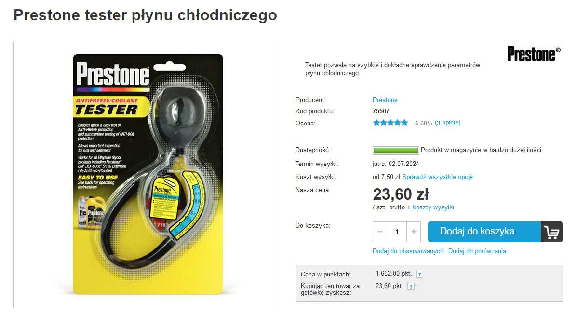
Task: Click Dodaj do obserwowanych
Action: click(408, 251)
